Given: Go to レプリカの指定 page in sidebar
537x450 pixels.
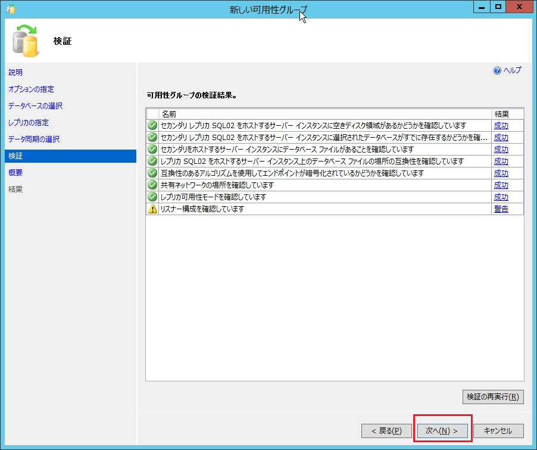Looking at the screenshot, I should pyautogui.click(x=29, y=123).
